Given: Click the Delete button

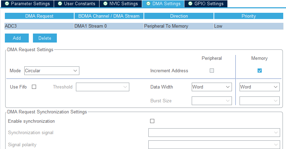Looking at the screenshot, I should (45, 38).
